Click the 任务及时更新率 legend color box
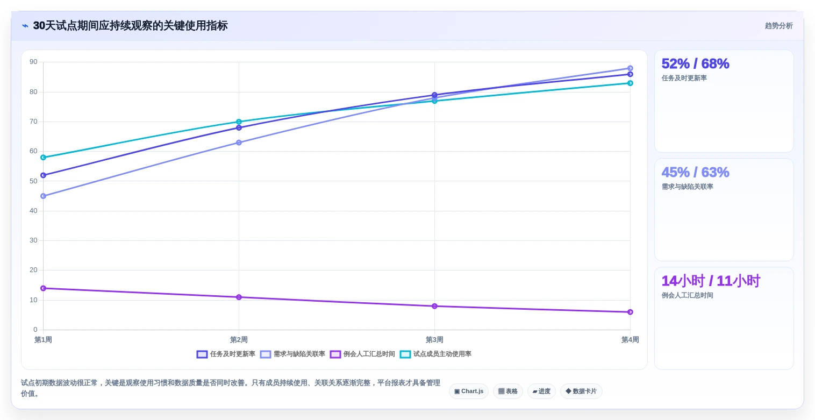Screen dimensions: 815x420 202,354
